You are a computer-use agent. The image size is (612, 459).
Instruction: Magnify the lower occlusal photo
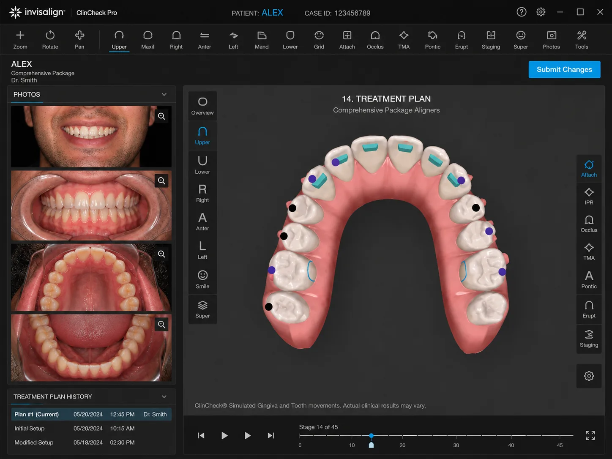point(161,324)
